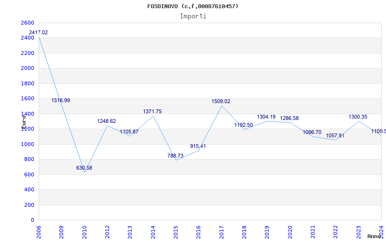386x241 pixels.
Task: Click the 2006 year axis label
Action: tap(39, 232)
